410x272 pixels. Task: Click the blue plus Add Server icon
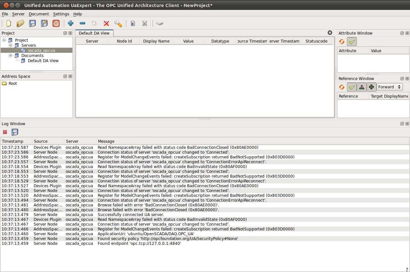(x=71, y=23)
